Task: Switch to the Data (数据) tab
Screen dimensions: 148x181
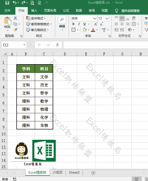Action: coord(79,11)
